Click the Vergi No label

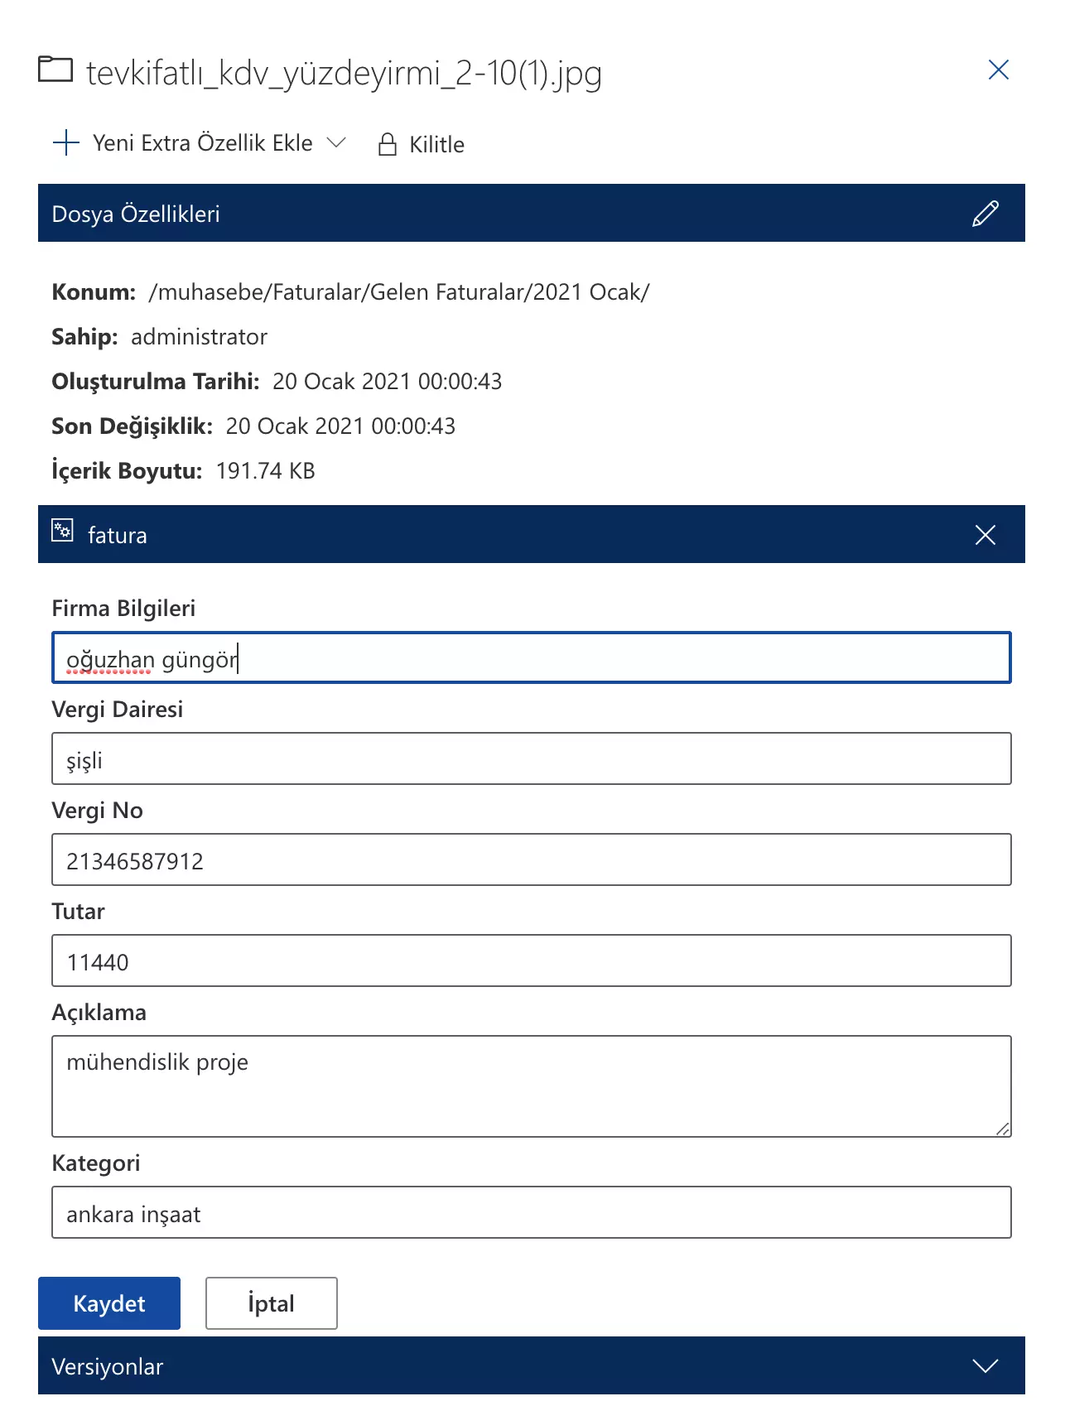pyautogui.click(x=97, y=811)
